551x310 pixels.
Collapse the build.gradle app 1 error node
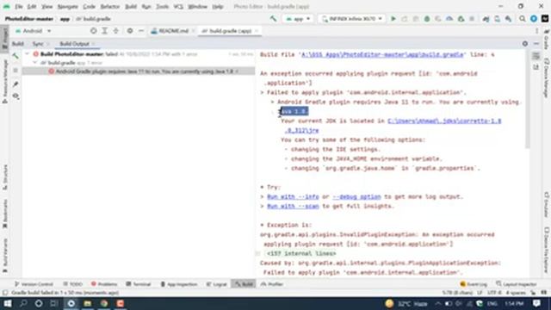(34, 63)
